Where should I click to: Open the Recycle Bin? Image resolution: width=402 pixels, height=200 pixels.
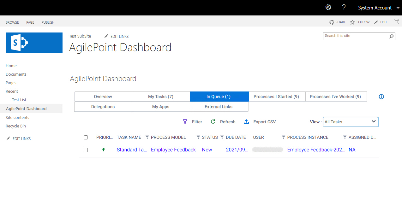(x=16, y=126)
